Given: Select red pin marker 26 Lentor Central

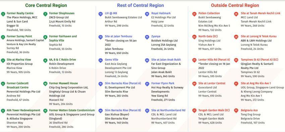Looking at the screenshot, I should [194, 84].
